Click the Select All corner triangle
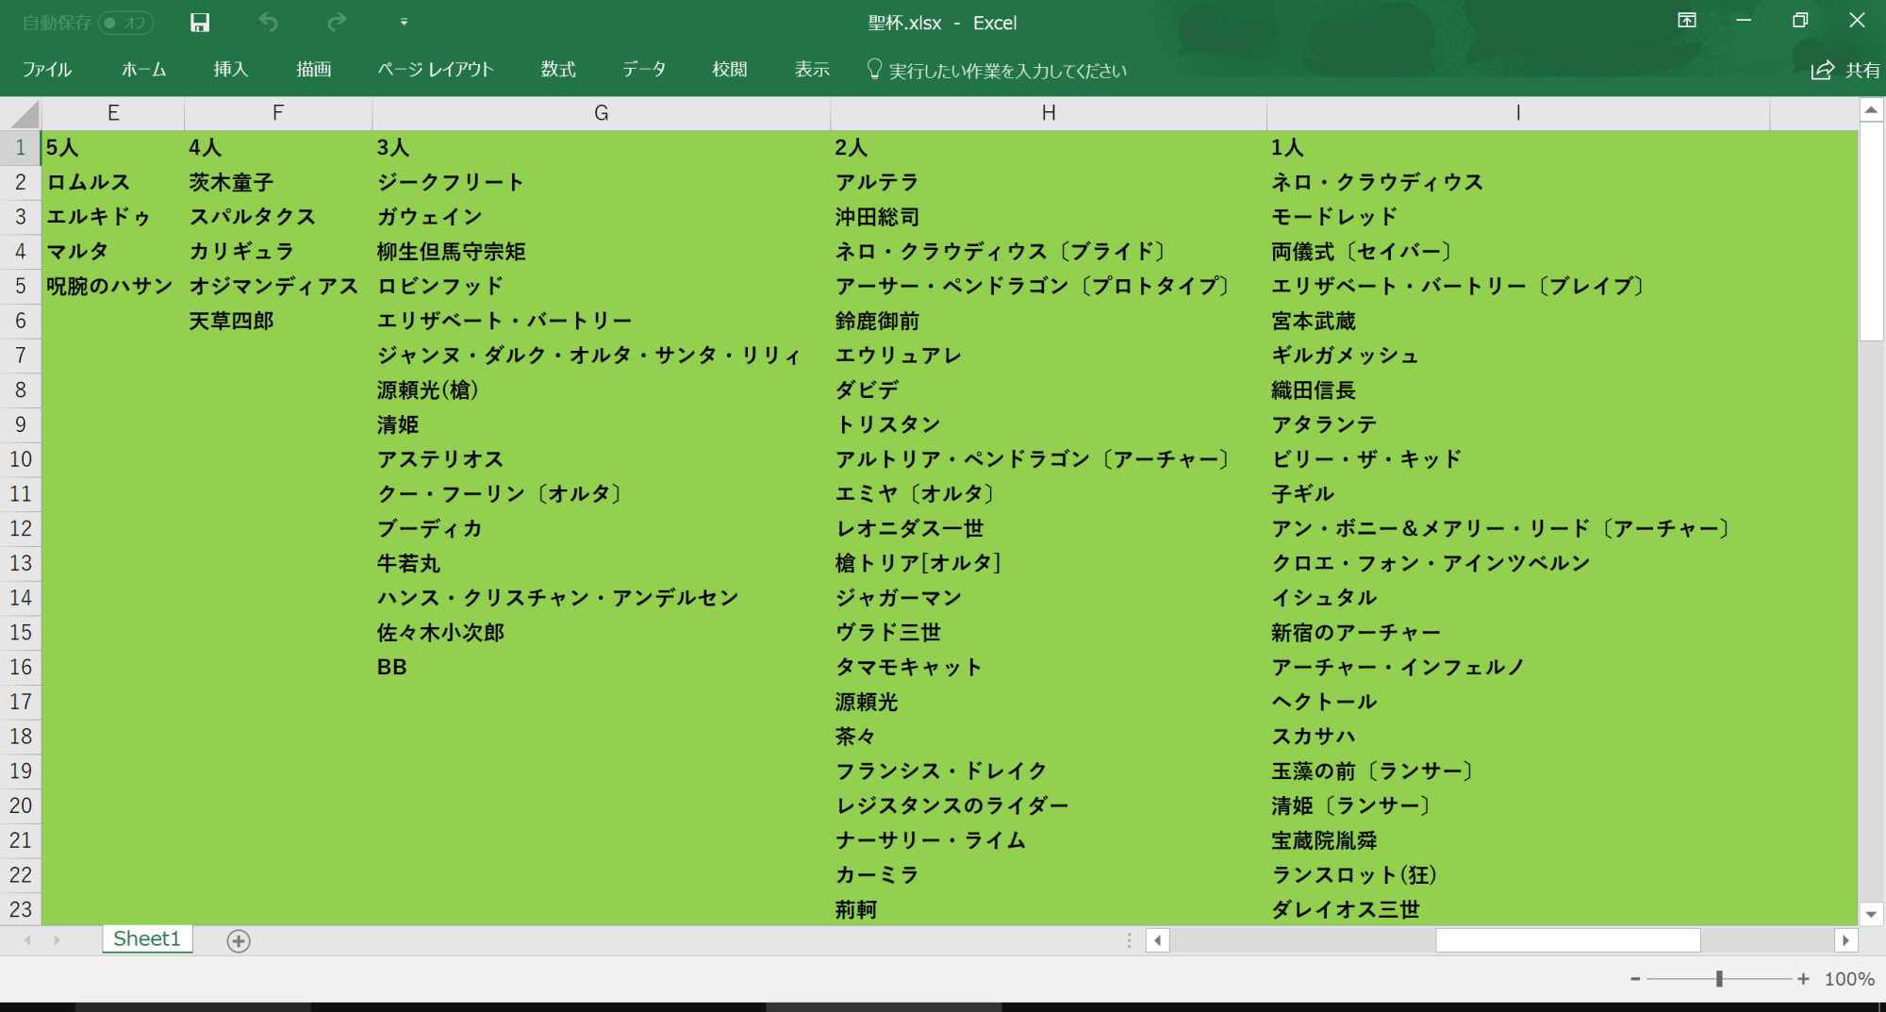Screen dimensions: 1886x1012 [x=24, y=115]
